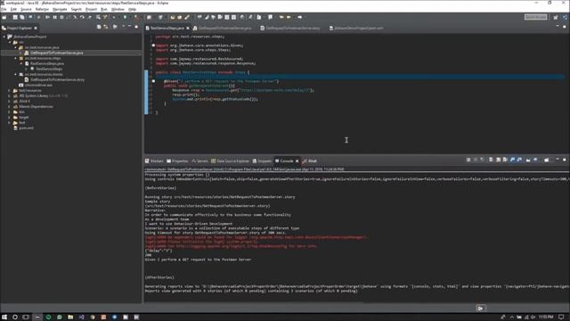This screenshot has width=570, height=321.
Task: Open the Navigate menu
Action: click(60, 9)
